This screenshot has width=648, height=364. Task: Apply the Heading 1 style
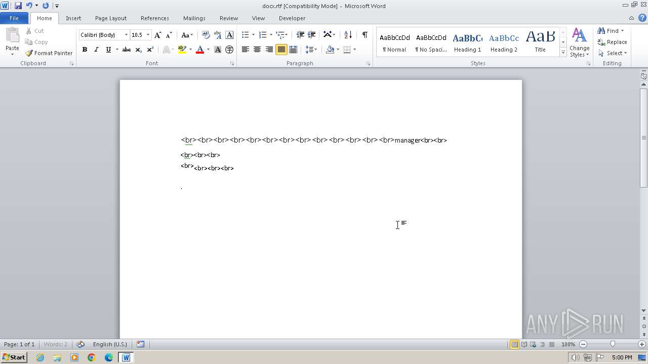coord(468,42)
